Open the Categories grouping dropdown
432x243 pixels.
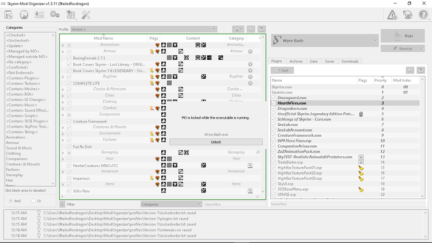tap(171, 205)
